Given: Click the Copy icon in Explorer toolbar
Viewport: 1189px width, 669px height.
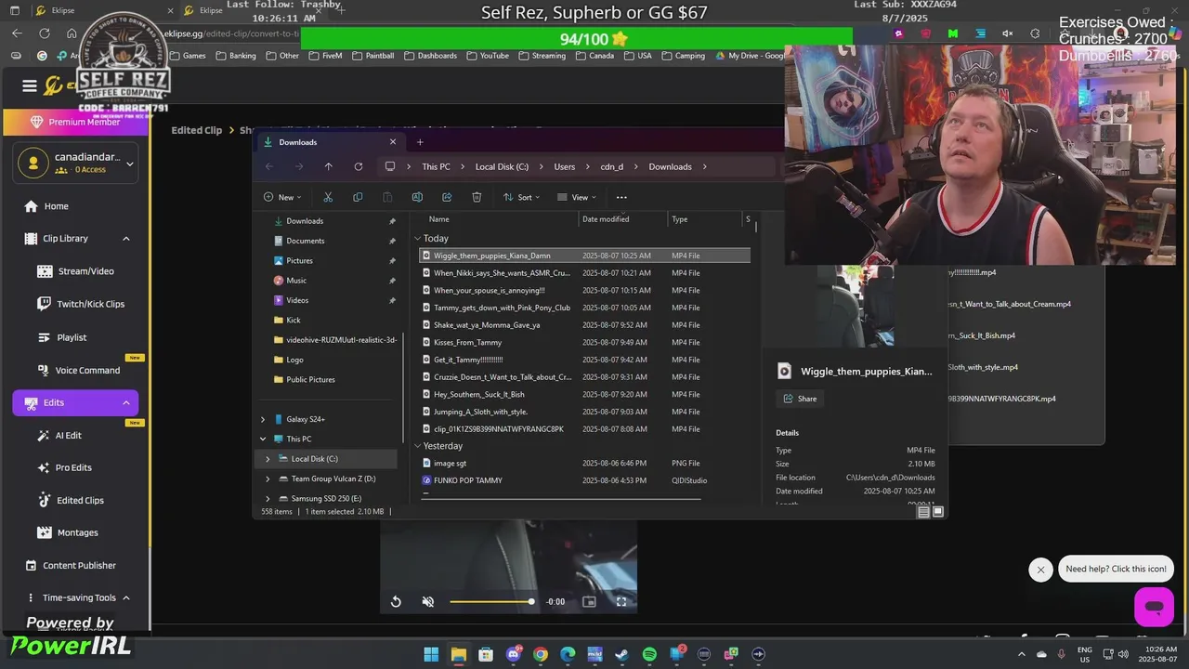Looking at the screenshot, I should click(358, 197).
